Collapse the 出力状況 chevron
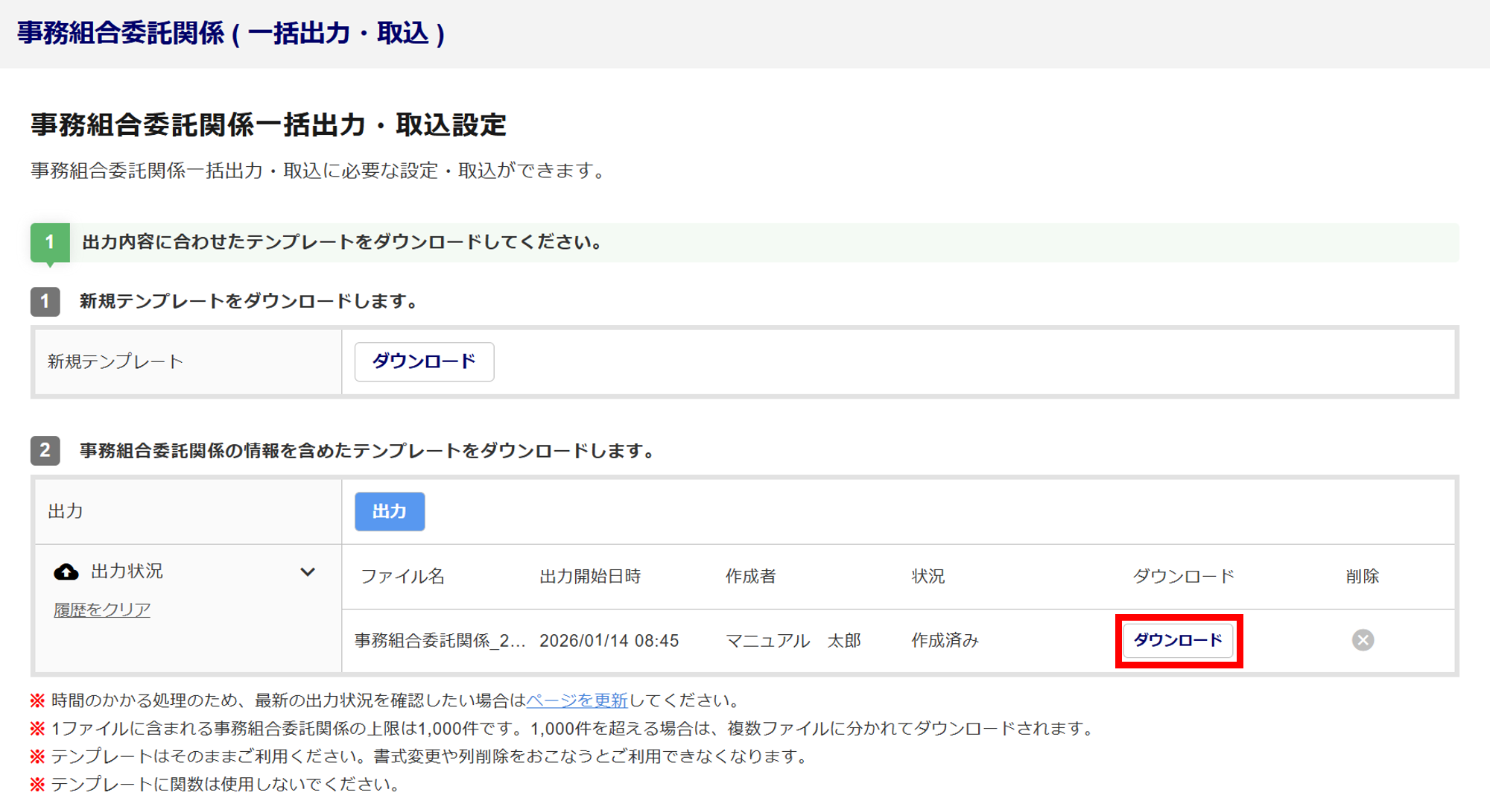Image resolution: width=1490 pixels, height=807 pixels. tap(308, 572)
